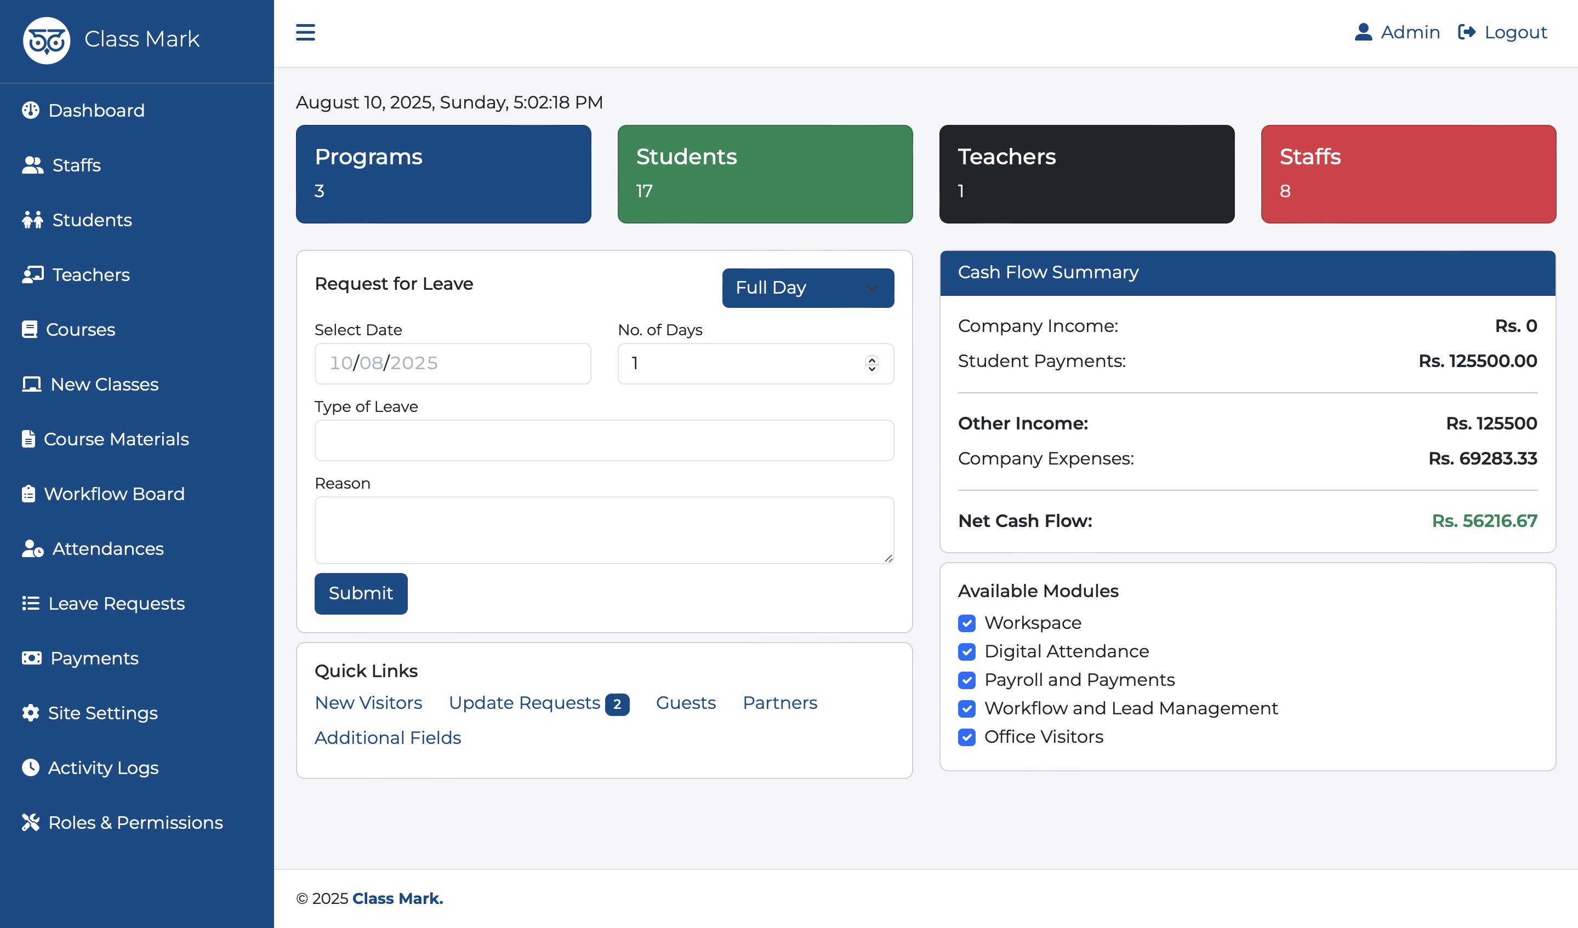Expand the Full Day leave dropdown
This screenshot has width=1578, height=928.
click(808, 288)
